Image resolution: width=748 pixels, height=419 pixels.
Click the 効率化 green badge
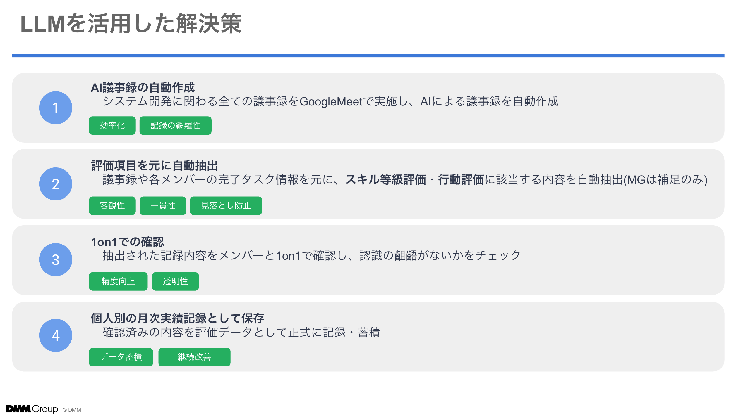click(x=112, y=126)
